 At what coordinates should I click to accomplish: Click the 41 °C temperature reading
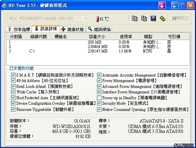[104, 19]
